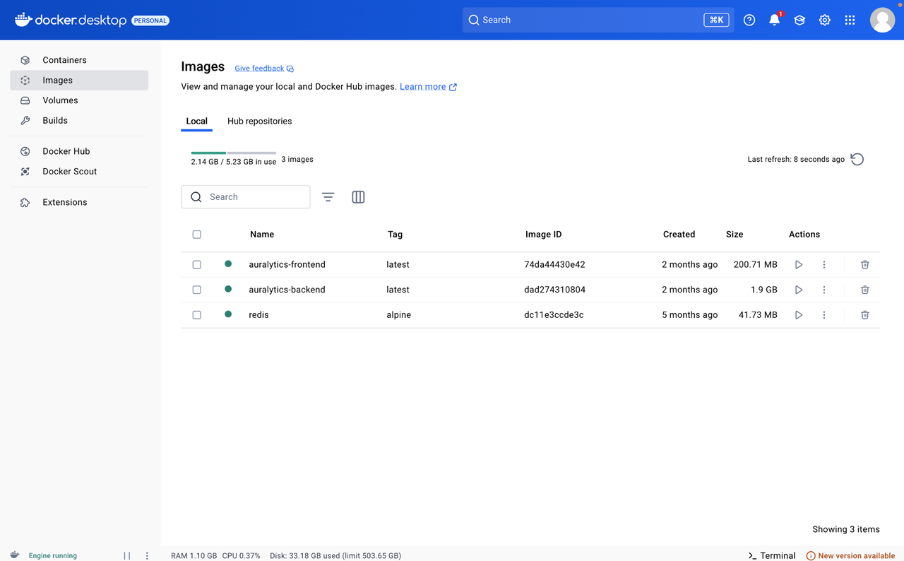Open the column display settings icon
The width and height of the screenshot is (904, 561).
(x=358, y=197)
